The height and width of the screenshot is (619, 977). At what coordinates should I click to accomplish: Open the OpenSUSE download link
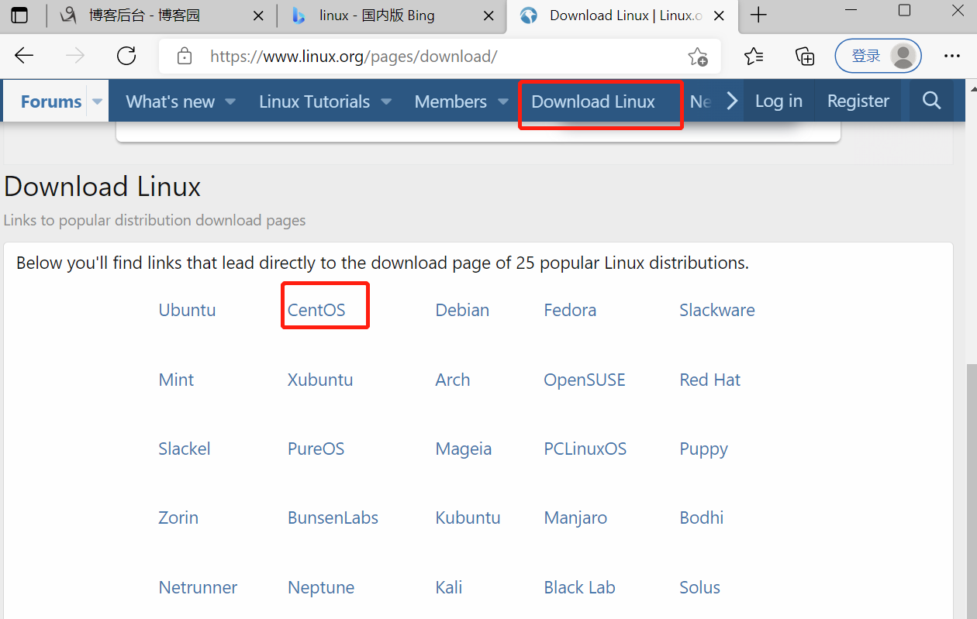coord(585,380)
